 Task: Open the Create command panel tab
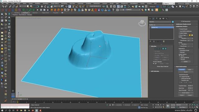point(150,19)
